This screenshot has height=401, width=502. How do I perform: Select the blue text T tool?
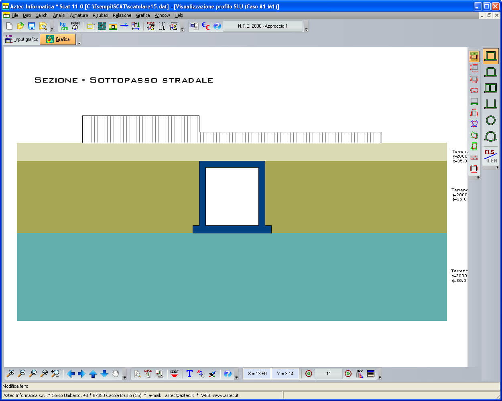[x=189, y=374]
